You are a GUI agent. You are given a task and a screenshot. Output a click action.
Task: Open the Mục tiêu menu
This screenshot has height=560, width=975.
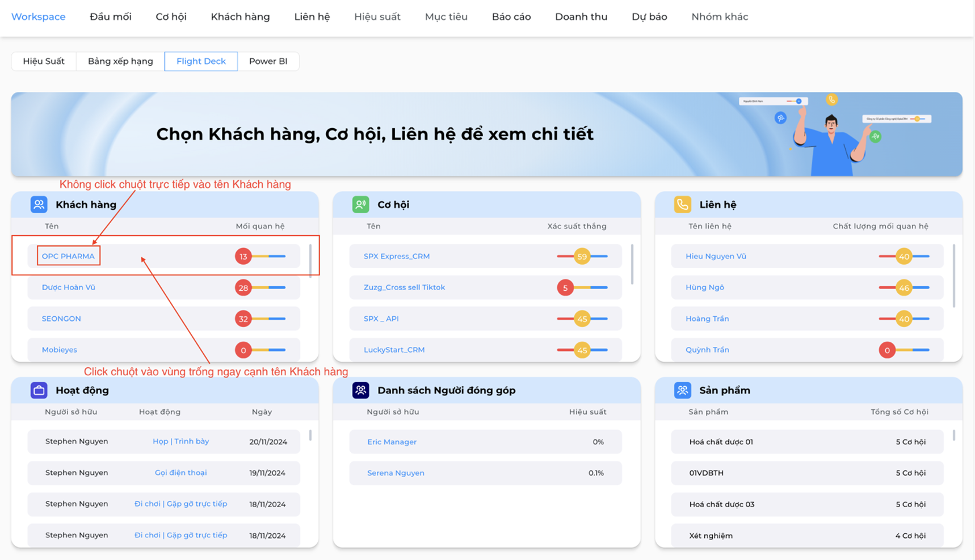point(446,17)
